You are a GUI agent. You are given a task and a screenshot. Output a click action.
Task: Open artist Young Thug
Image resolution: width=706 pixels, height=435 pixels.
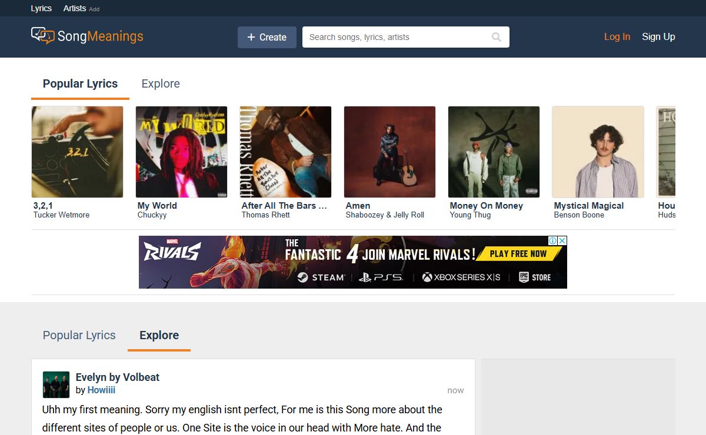pos(470,215)
